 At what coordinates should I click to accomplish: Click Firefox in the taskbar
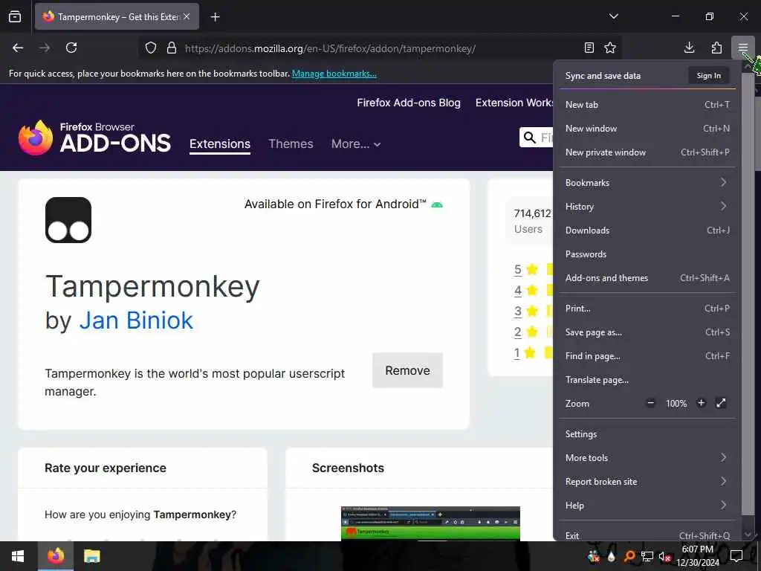click(55, 556)
